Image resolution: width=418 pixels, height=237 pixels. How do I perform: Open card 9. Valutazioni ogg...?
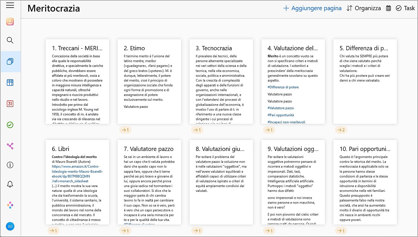[x=293, y=182]
